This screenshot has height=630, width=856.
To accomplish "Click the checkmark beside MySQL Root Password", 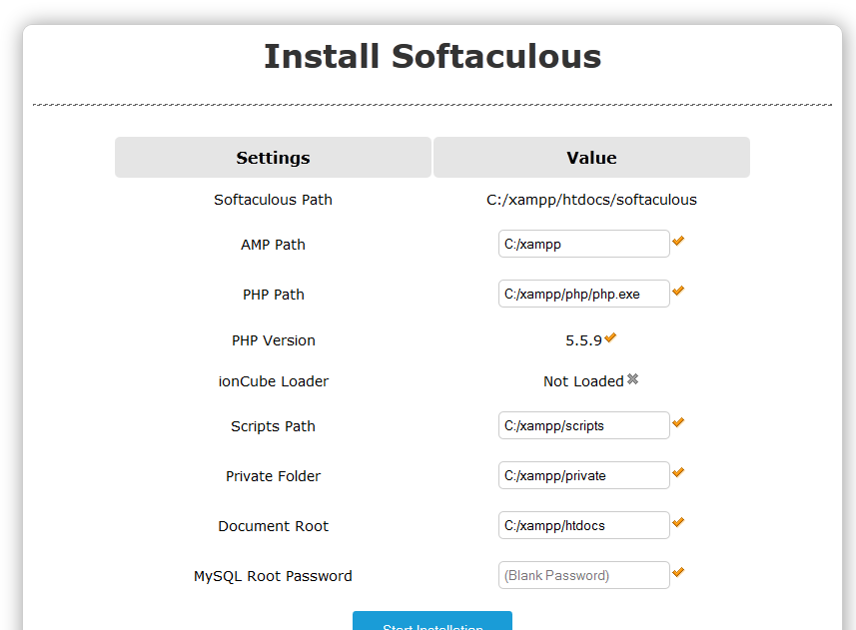I will (x=678, y=572).
